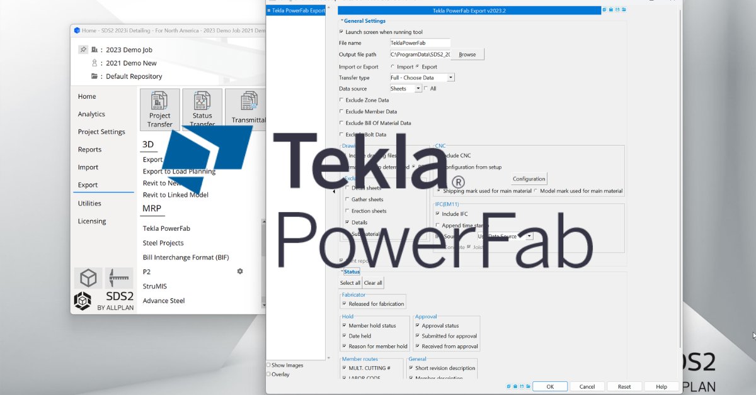This screenshot has width=756, height=395.
Task: Check Exclude Zone Data
Action: 341,100
